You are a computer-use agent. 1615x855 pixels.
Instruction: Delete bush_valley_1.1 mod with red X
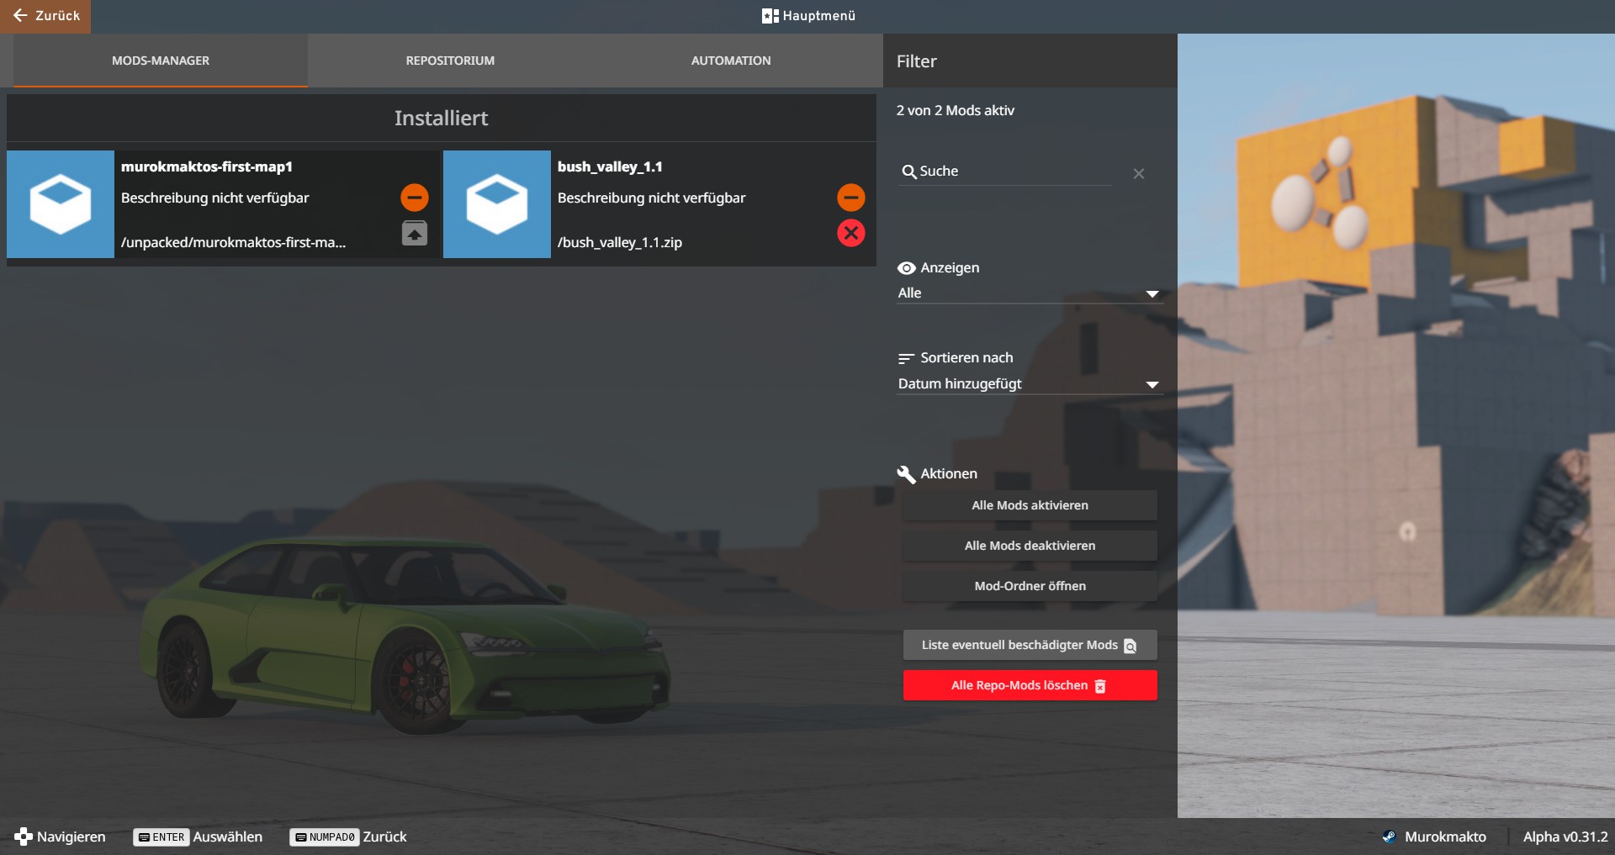[850, 233]
